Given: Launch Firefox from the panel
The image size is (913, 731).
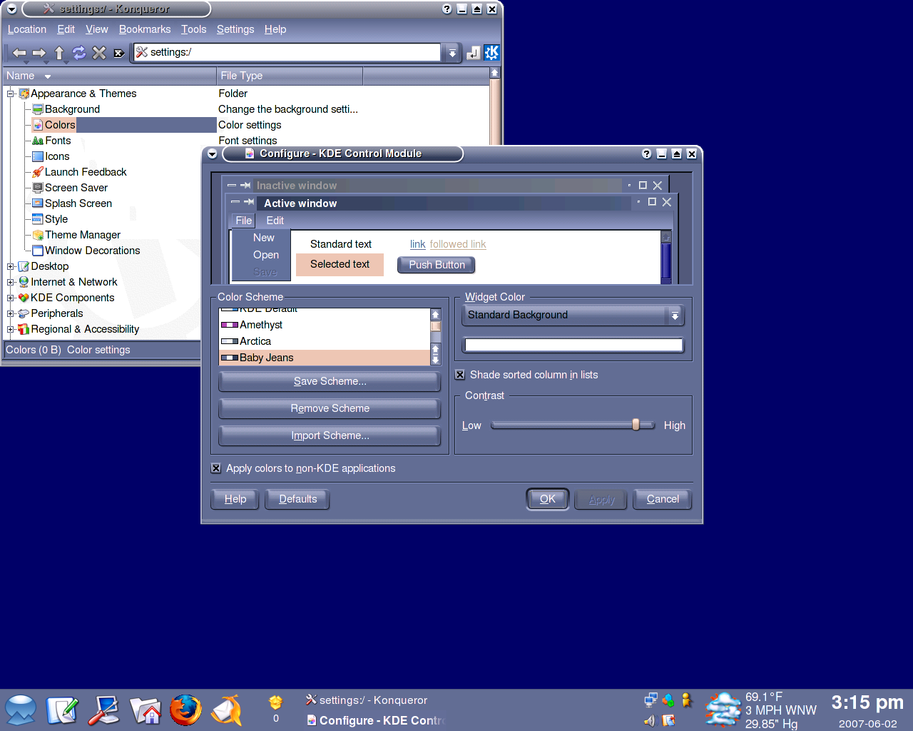Looking at the screenshot, I should [x=186, y=710].
